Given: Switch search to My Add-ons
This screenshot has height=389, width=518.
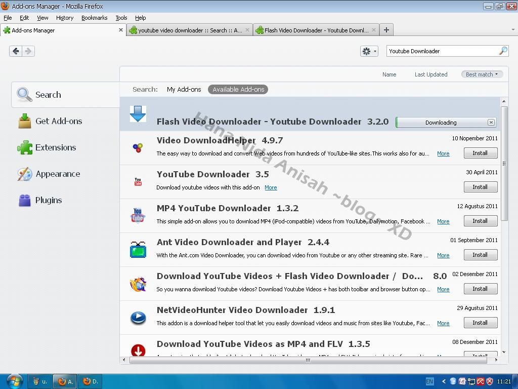Looking at the screenshot, I should pyautogui.click(x=184, y=89).
